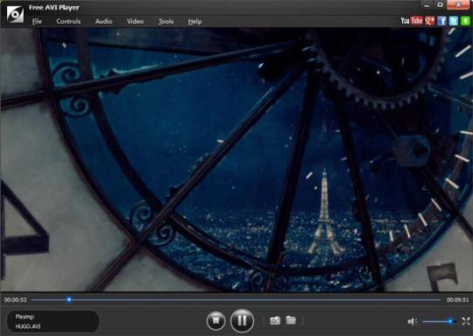Open the Controls menu

pyautogui.click(x=68, y=21)
